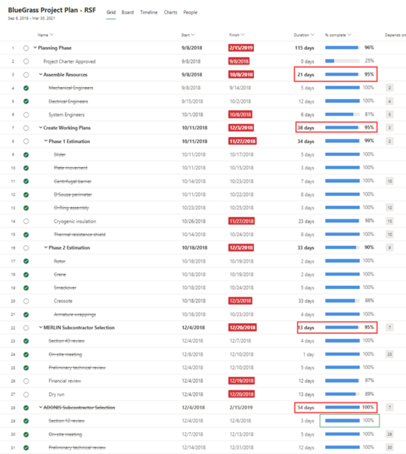Viewport: 406px width, 454px height.
Task: Click green completed check for Slider task
Action: point(26,154)
